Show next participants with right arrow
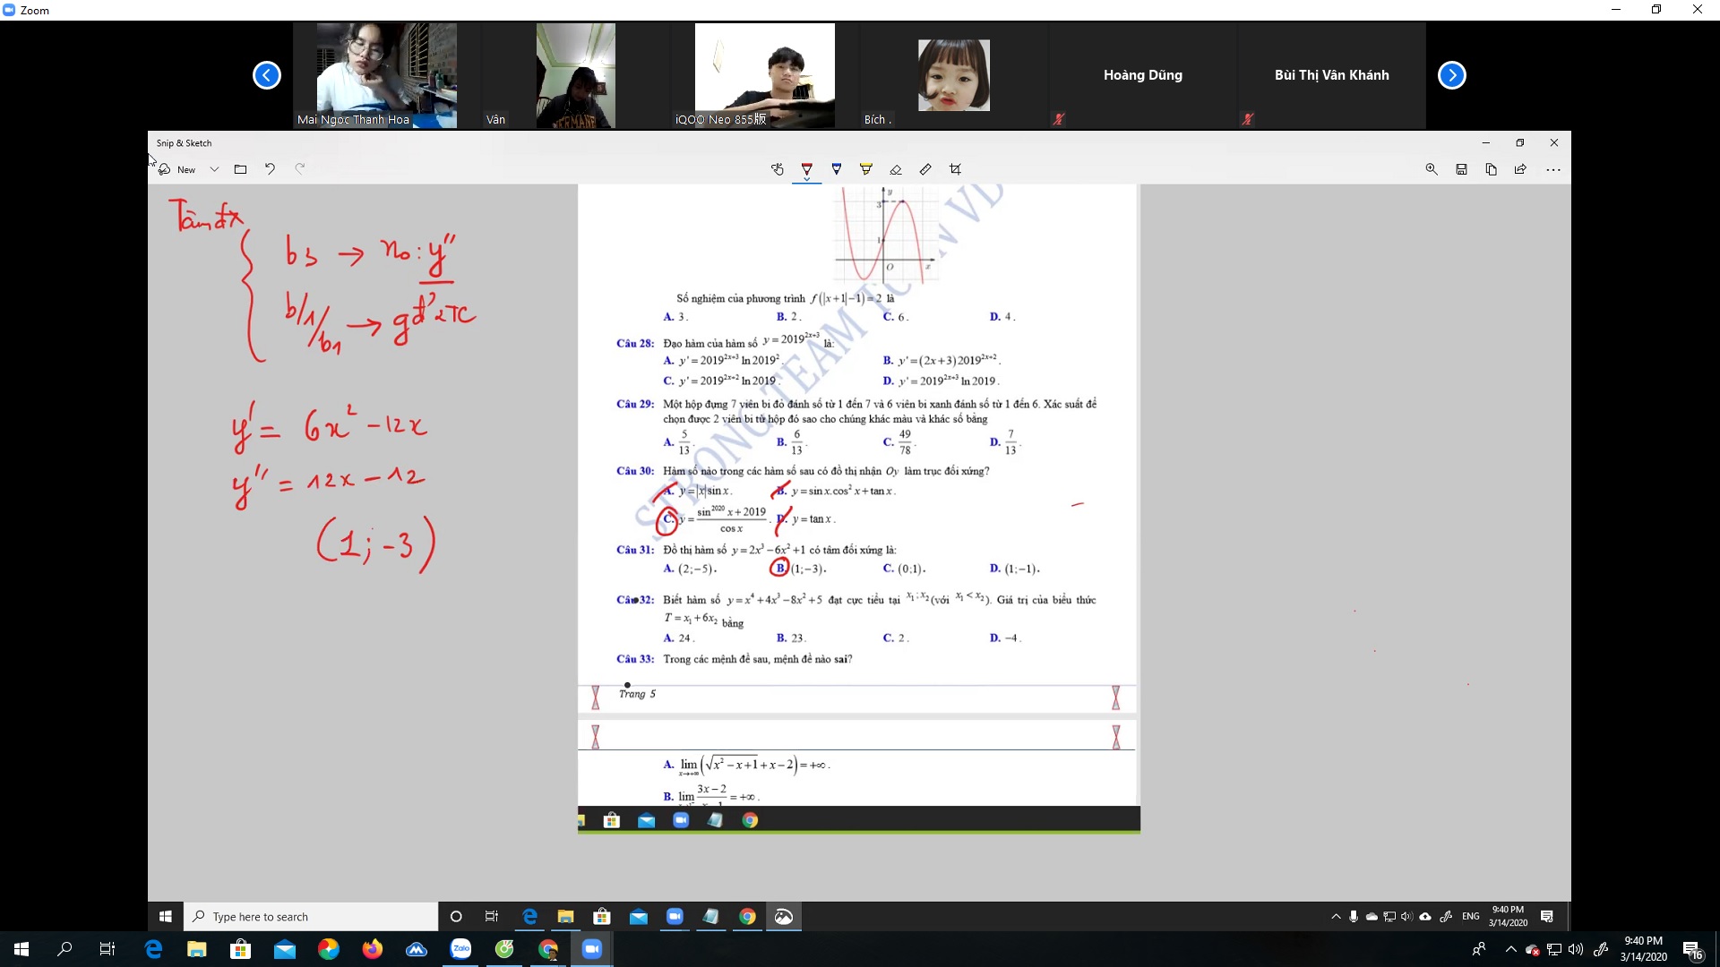 (x=1451, y=75)
